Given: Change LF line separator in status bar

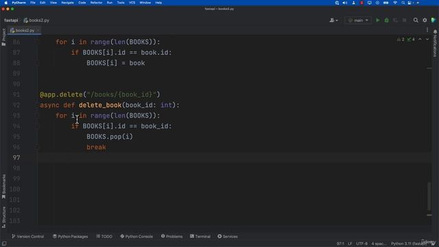Looking at the screenshot, I should pyautogui.click(x=350, y=244).
